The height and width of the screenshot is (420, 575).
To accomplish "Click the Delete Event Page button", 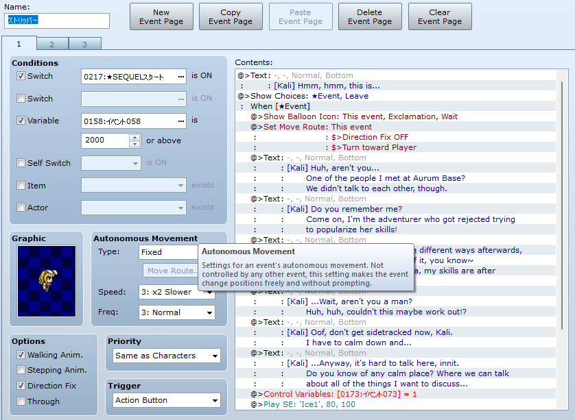I will (x=370, y=16).
